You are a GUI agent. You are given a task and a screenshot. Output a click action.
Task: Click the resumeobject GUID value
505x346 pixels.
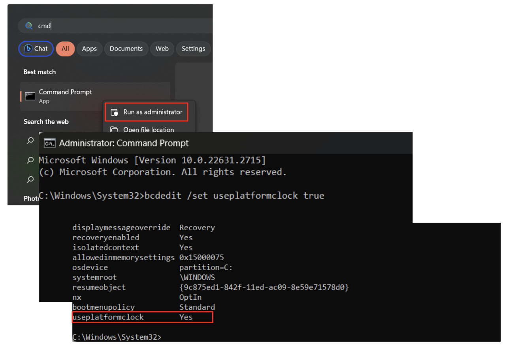click(x=264, y=287)
